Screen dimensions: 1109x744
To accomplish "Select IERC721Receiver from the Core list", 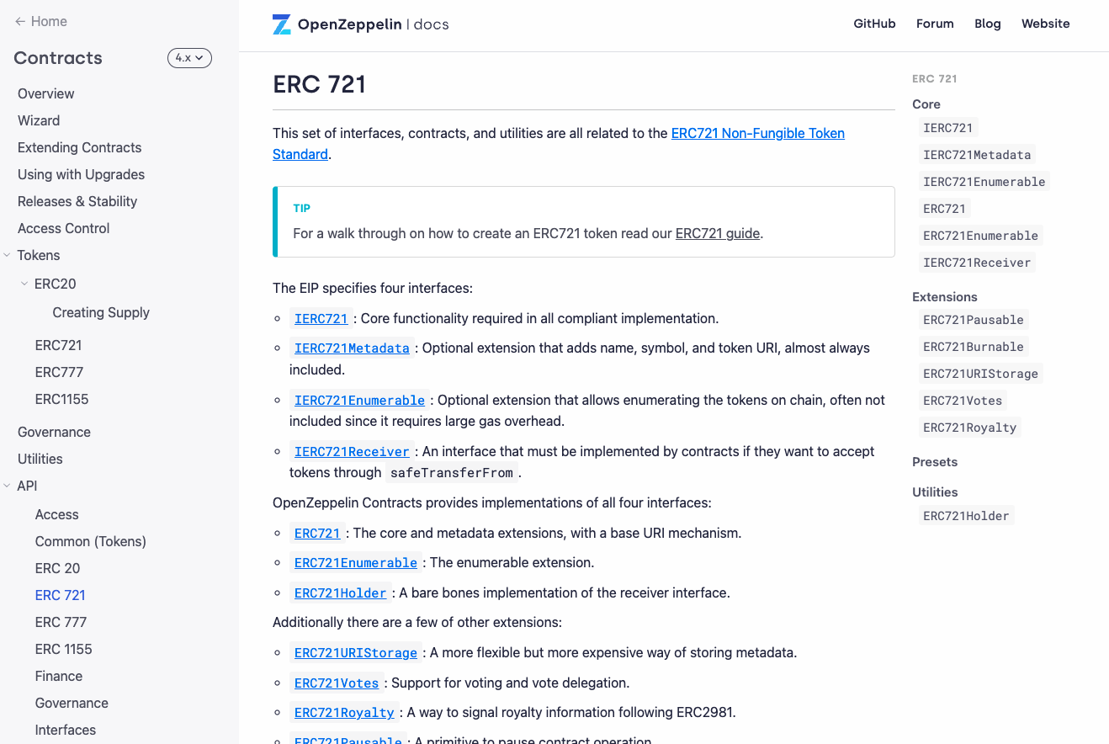I will pos(977,262).
